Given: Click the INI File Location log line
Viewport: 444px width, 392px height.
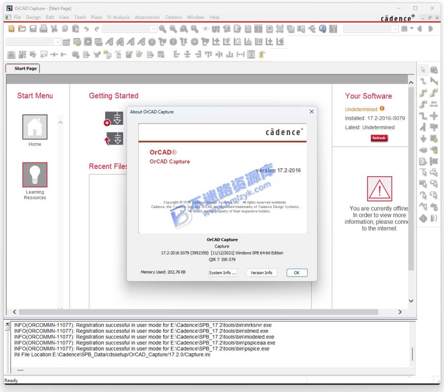Looking at the screenshot, I should pos(112,355).
